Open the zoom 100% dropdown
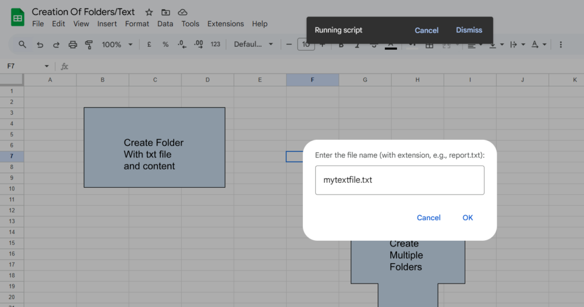This screenshot has width=584, height=307. [117, 45]
